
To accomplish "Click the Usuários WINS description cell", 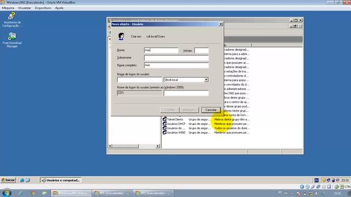I will click(x=231, y=132).
